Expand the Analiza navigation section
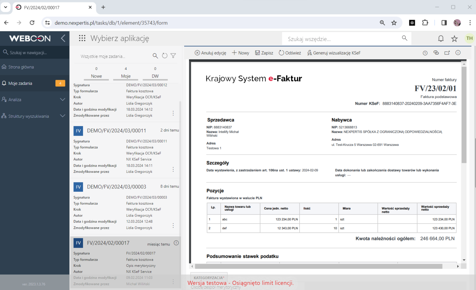476x290 pixels. [62, 100]
